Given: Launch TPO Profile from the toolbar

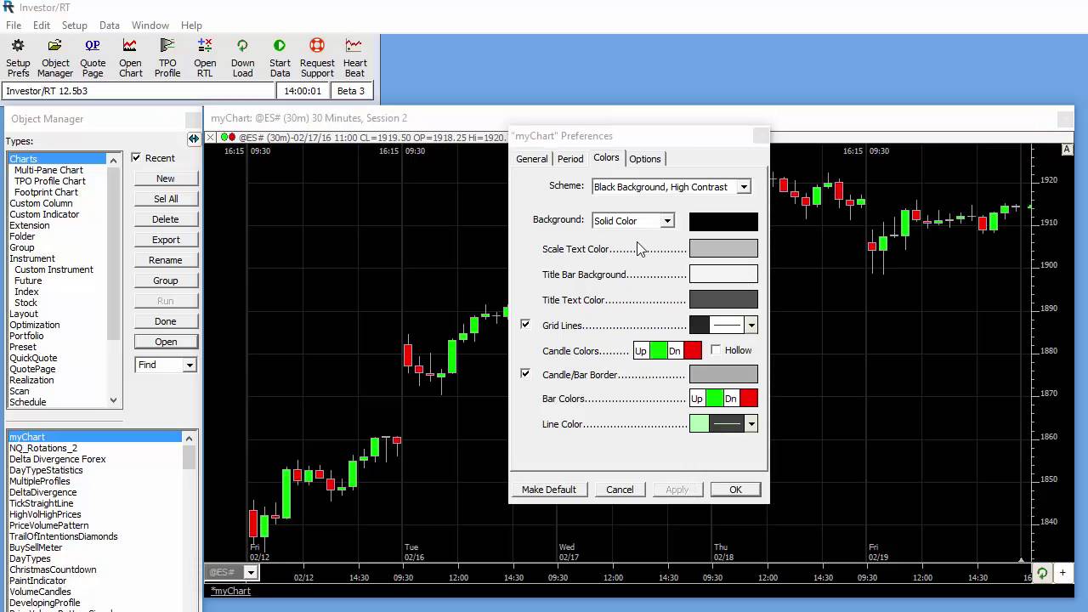Looking at the screenshot, I should click(x=167, y=58).
